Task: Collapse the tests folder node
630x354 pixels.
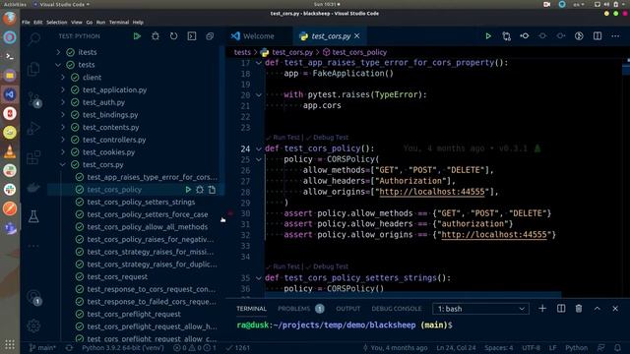Action: click(x=59, y=65)
